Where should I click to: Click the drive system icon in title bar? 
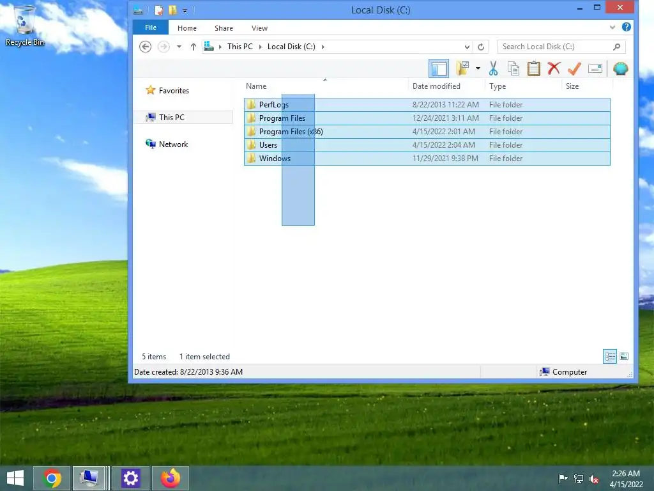coord(138,10)
